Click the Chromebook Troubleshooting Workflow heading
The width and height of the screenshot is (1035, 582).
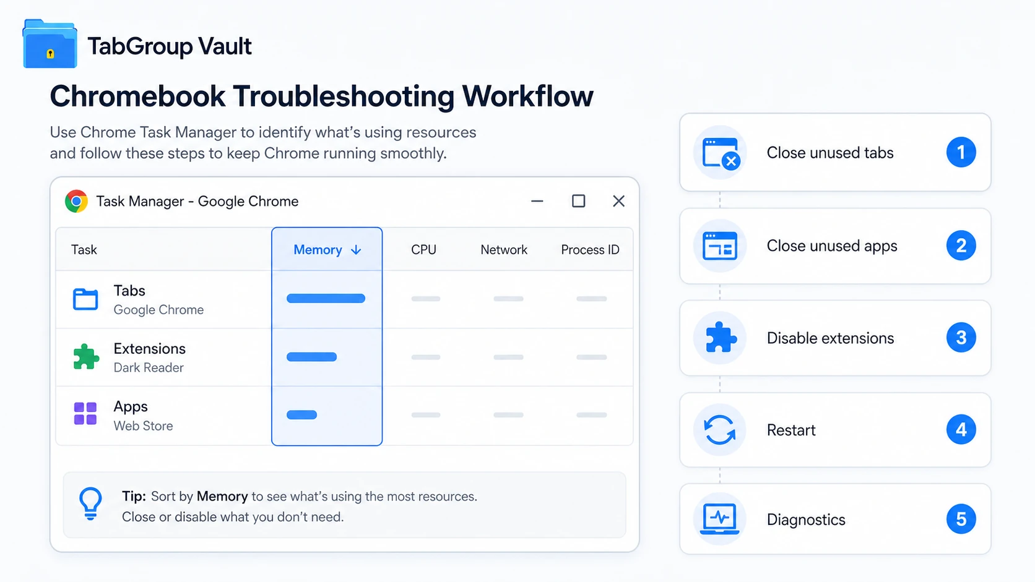[321, 96]
